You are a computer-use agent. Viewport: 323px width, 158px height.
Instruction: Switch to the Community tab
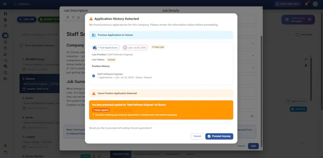point(173,154)
